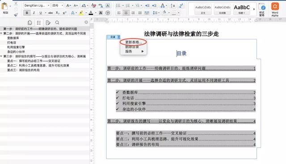Click the distributed alignment icon
This screenshot has width=286, height=164.
coord(147,13)
